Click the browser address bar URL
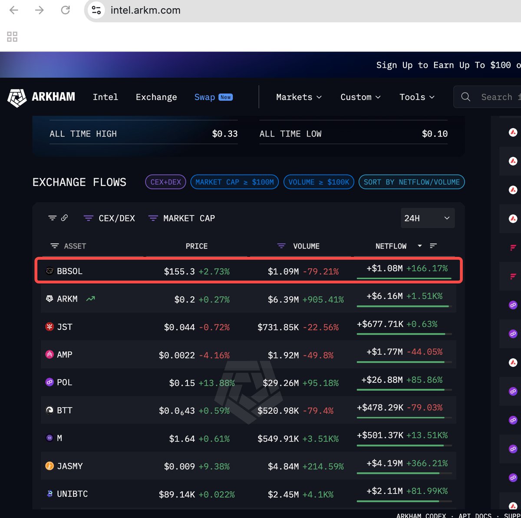The width and height of the screenshot is (521, 518). [145, 10]
